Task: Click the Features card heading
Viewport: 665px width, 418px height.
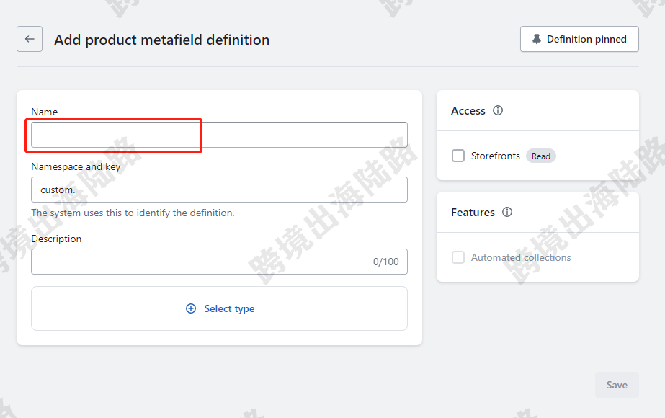Action: click(x=473, y=212)
